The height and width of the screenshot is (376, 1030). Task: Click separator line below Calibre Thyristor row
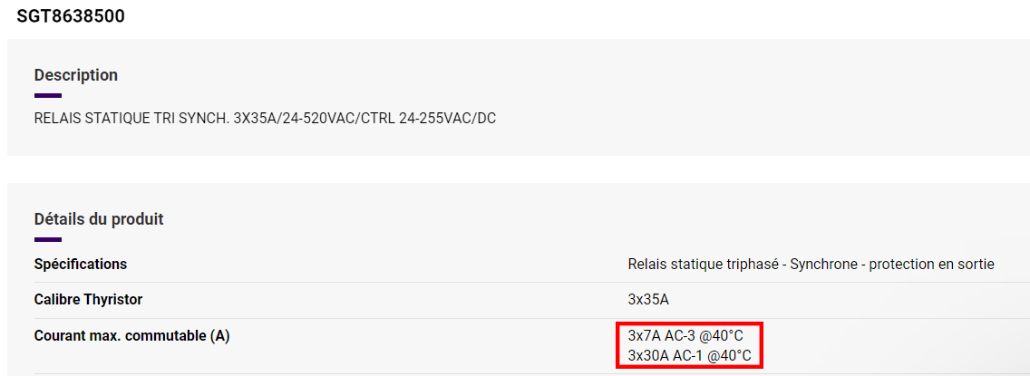tap(532, 318)
